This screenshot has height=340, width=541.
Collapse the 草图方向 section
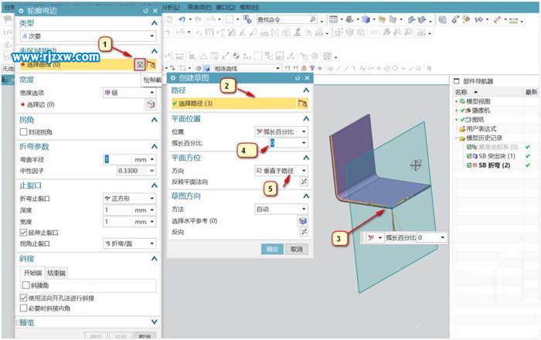(x=306, y=195)
